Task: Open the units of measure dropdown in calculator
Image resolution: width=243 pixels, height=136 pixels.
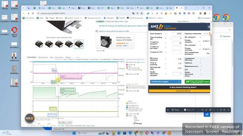Action: pyautogui.click(x=206, y=34)
